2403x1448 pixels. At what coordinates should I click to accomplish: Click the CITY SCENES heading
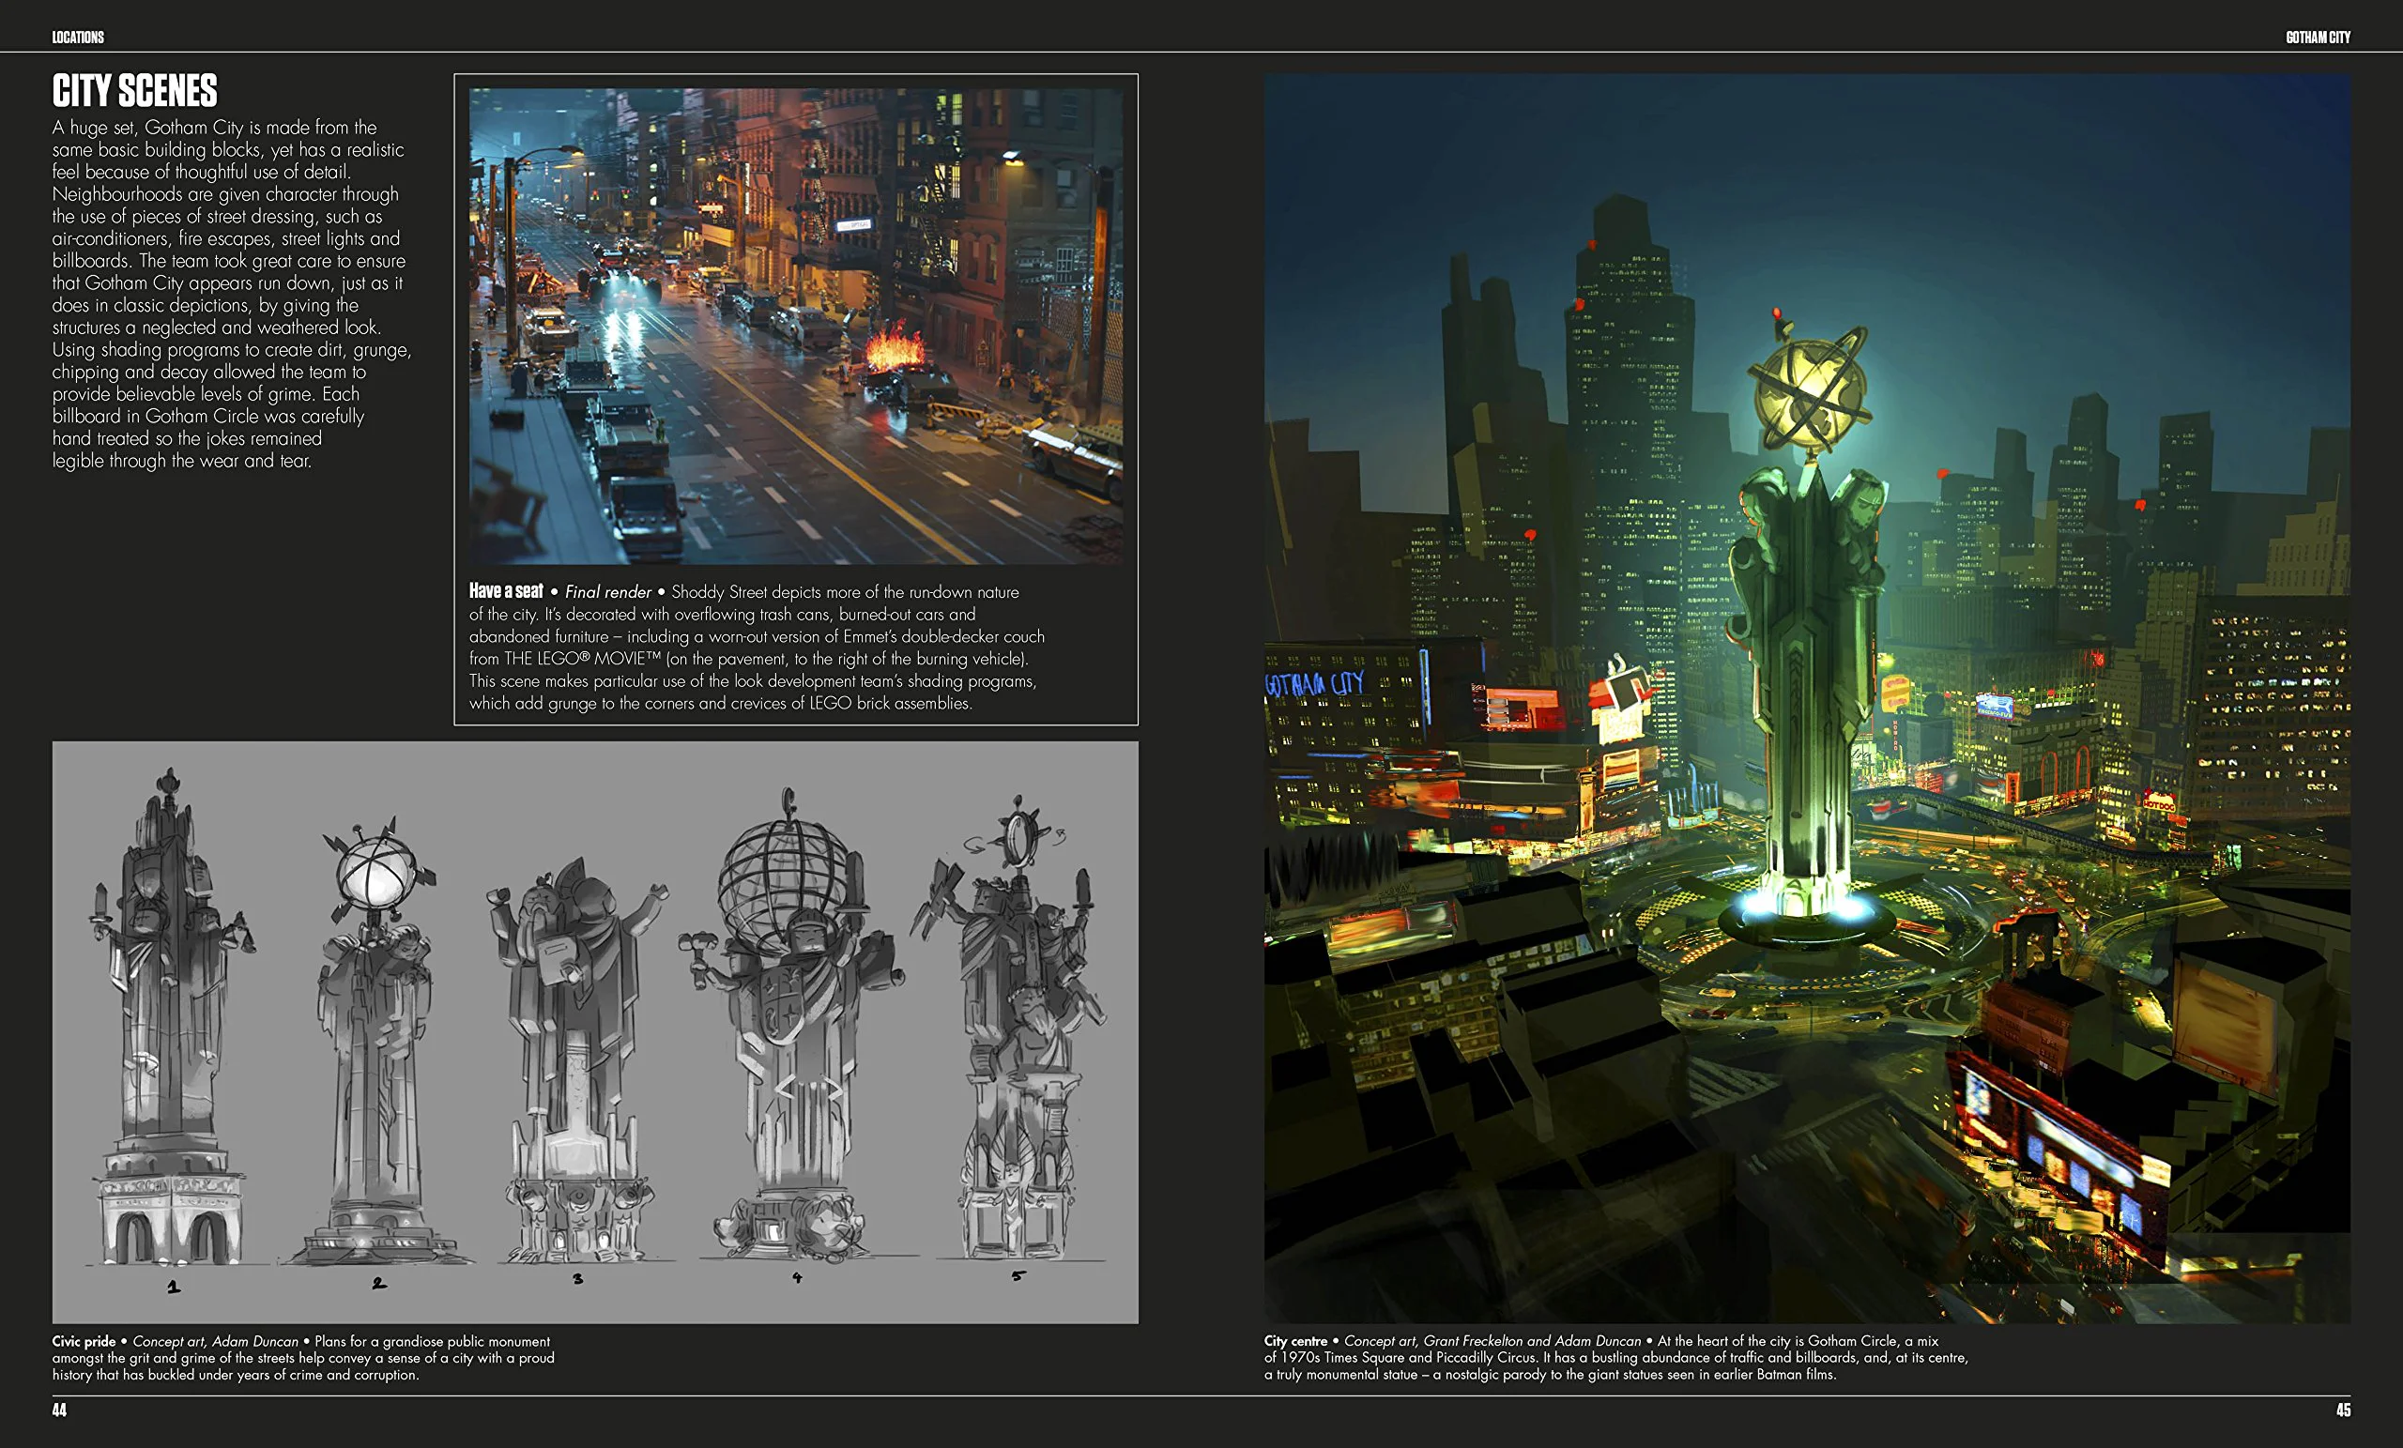[x=134, y=91]
